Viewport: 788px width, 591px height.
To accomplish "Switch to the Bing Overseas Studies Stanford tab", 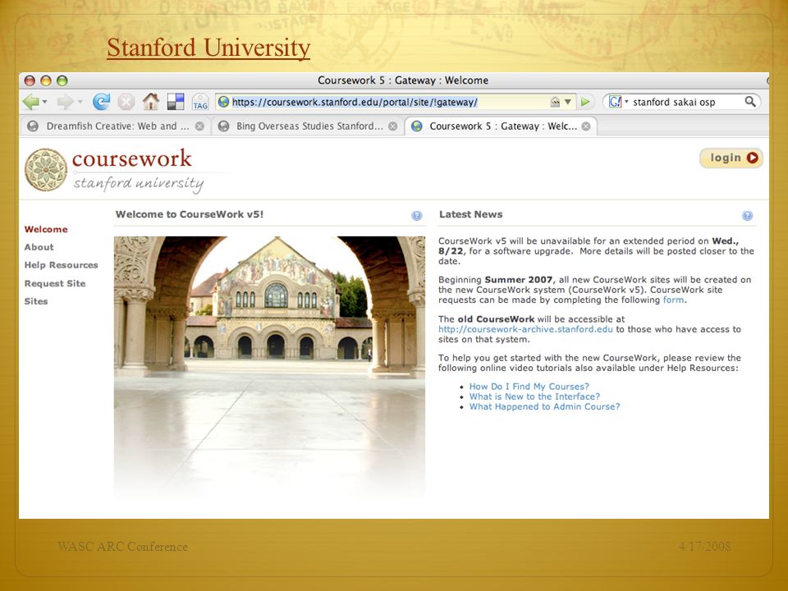I will (308, 126).
